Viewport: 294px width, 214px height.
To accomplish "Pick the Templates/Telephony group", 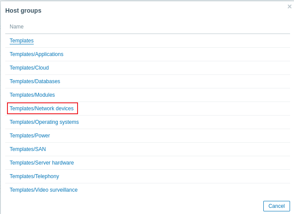I will click(x=34, y=176).
